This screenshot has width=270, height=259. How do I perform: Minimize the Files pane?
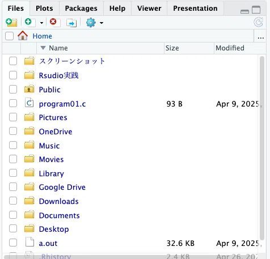coord(244,11)
